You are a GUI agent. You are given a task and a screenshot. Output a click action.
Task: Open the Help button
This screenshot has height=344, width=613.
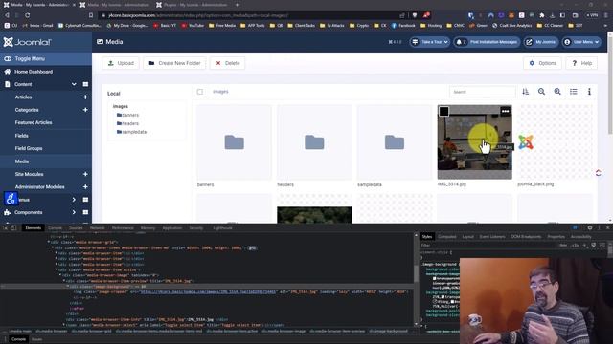coord(581,63)
